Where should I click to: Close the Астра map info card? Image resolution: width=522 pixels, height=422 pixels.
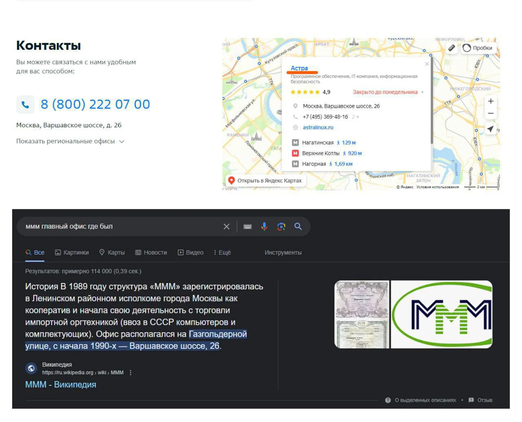427,64
